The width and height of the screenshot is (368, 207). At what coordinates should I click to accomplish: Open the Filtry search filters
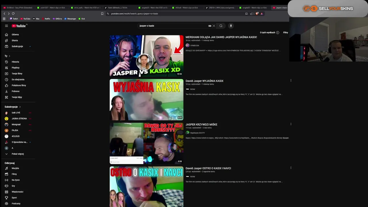tap(285, 32)
